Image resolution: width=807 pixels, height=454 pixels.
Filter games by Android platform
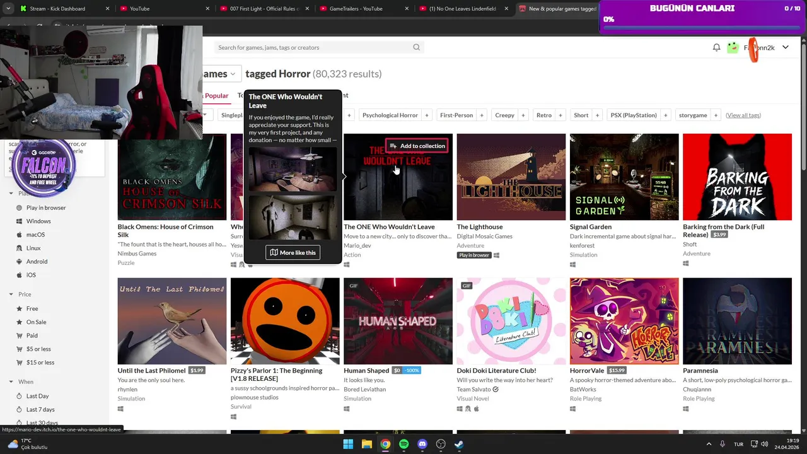pyautogui.click(x=37, y=262)
